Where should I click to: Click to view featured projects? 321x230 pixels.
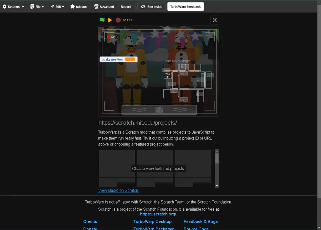point(158,169)
